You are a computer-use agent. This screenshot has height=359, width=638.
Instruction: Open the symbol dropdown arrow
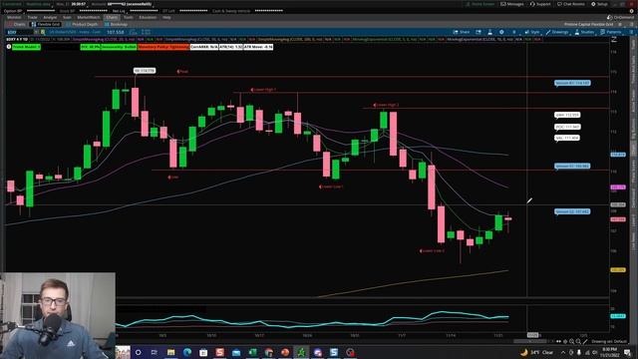coord(36,32)
